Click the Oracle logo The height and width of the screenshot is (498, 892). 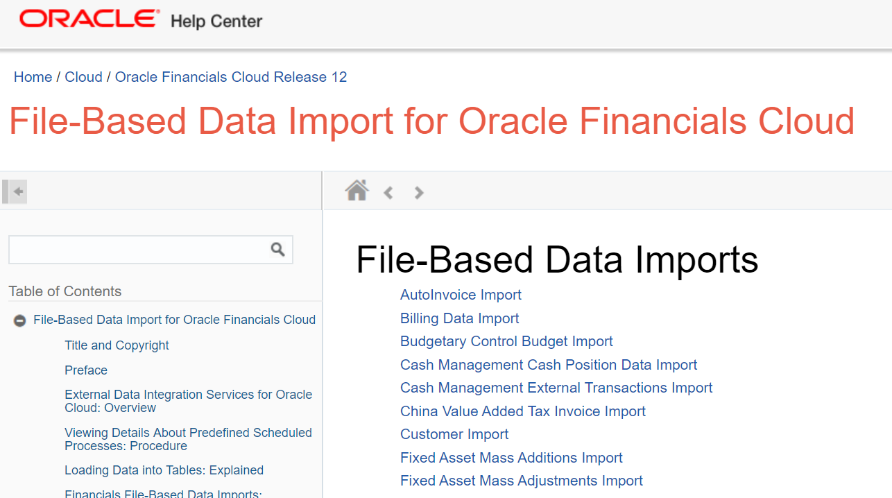(89, 19)
